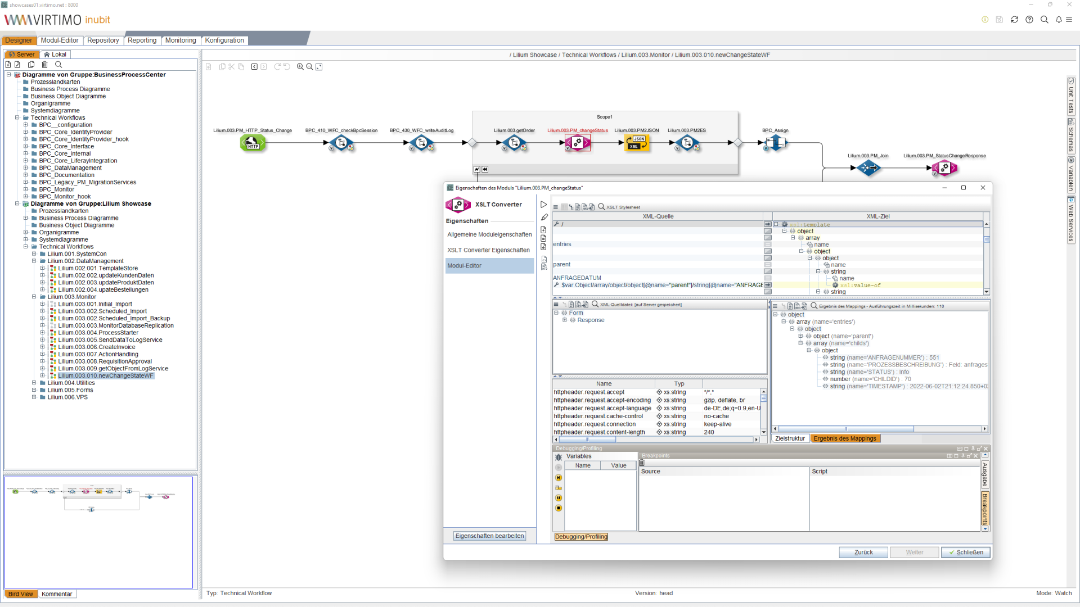Expand the BPC_Monitor tree node
This screenshot has width=1080, height=607.
pyautogui.click(x=25, y=189)
